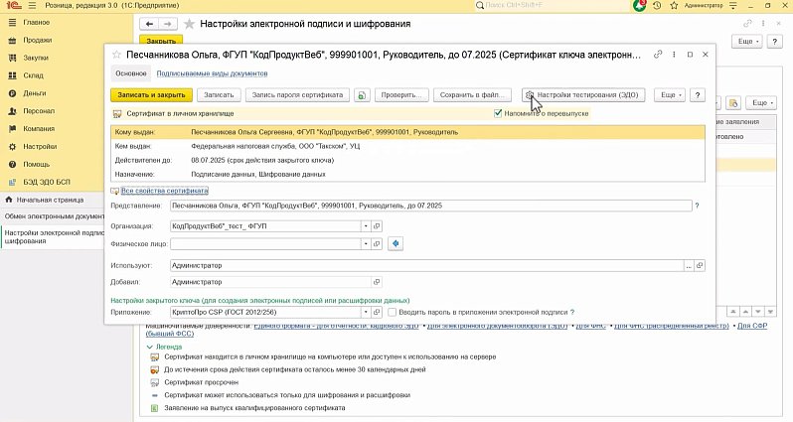This screenshot has height=422, width=793.
Task: Open Добавил Администратор form icon
Action: pyautogui.click(x=377, y=282)
